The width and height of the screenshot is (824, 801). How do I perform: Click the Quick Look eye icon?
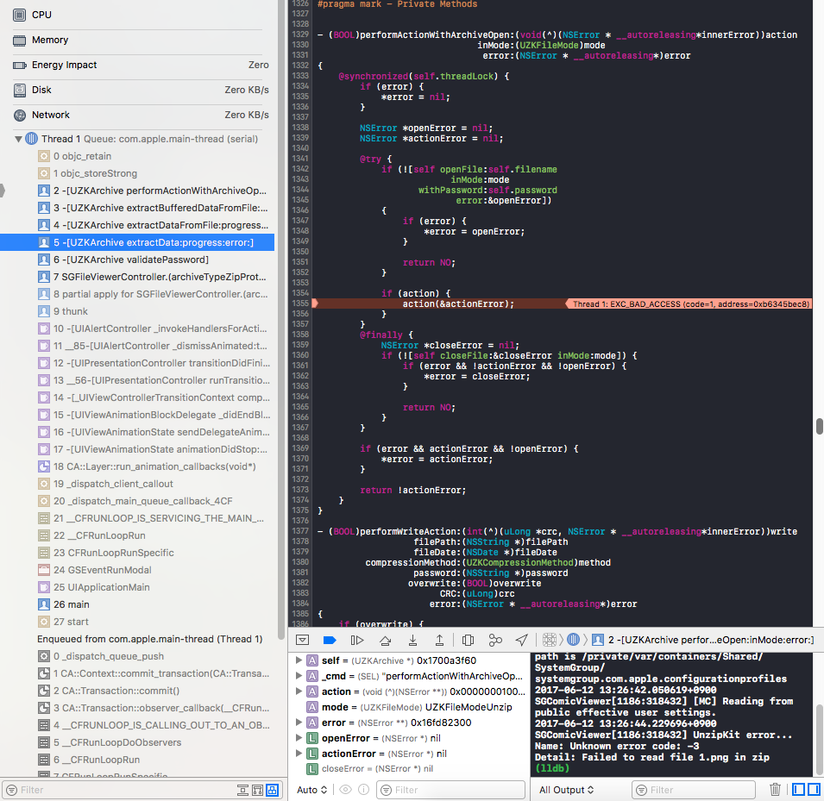345,790
